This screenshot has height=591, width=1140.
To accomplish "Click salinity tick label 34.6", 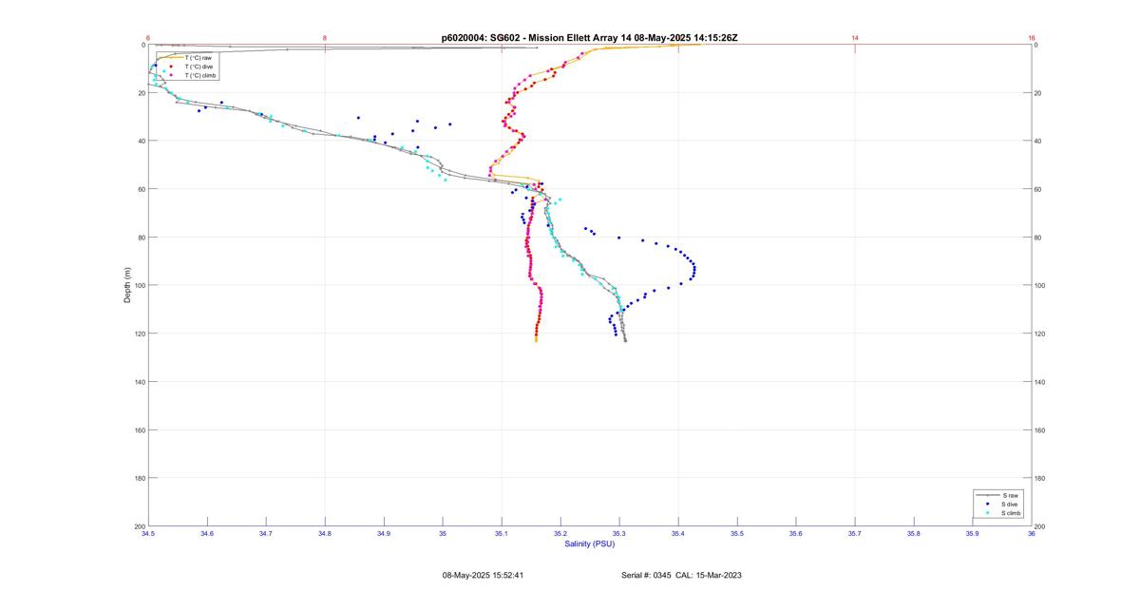I will 206,533.
